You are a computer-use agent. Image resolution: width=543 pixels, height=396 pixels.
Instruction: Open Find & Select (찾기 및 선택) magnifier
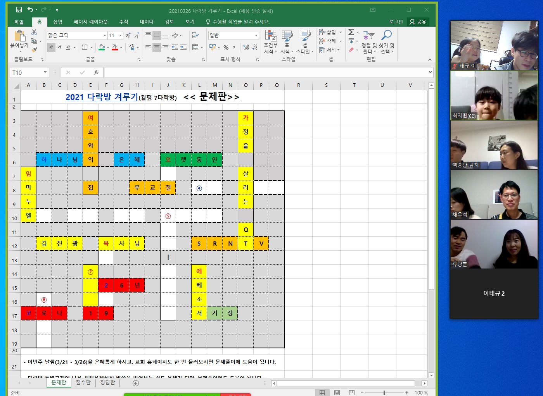[387, 42]
